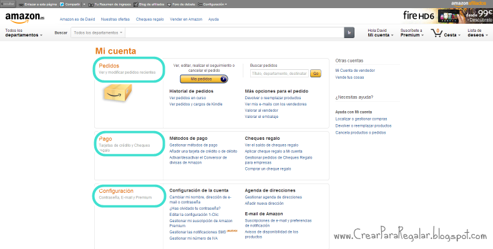The height and width of the screenshot is (249, 493).
Task: Expand Lista de deseos dropdown
Action: (477, 32)
